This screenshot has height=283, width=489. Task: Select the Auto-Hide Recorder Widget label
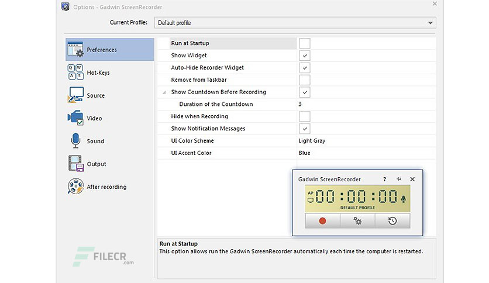click(x=208, y=68)
